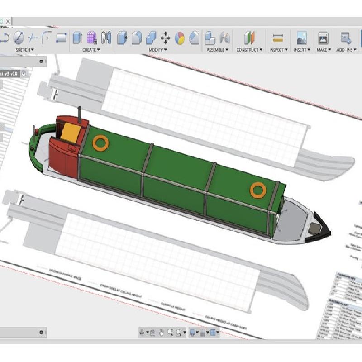Click the Appearance color sphere icon
Image resolution: width=362 pixels, height=362 pixels.
[x=180, y=38]
